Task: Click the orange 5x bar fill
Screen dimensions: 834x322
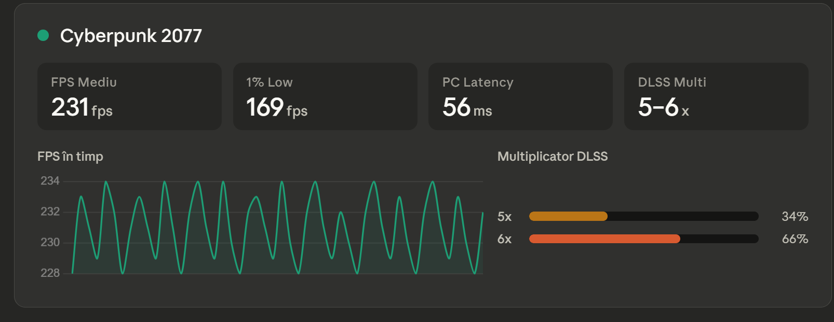Action: pyautogui.click(x=568, y=216)
